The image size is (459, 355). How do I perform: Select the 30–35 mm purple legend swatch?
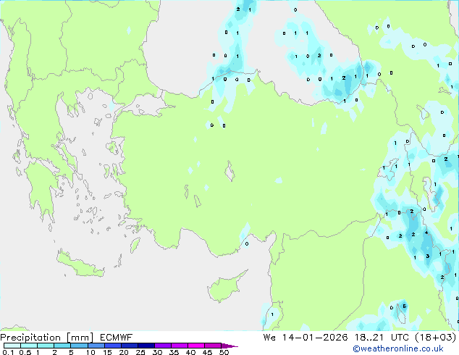coord(162,346)
